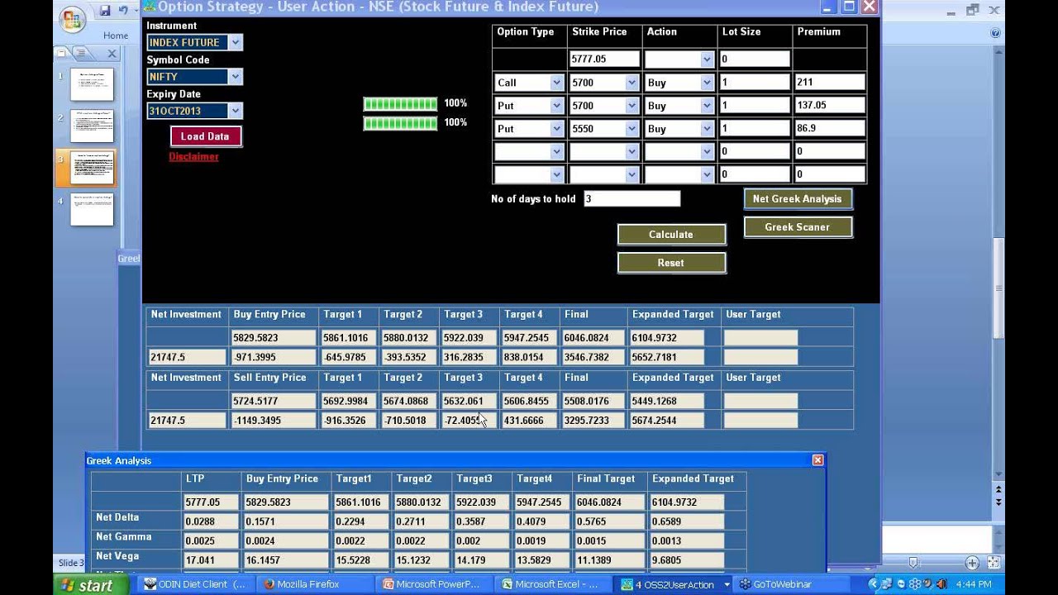
Task: Click Net Vega LTP value 17.041
Action: [x=211, y=560]
